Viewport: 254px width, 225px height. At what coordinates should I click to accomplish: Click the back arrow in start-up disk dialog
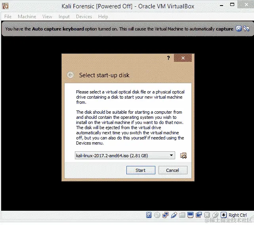[70, 75]
